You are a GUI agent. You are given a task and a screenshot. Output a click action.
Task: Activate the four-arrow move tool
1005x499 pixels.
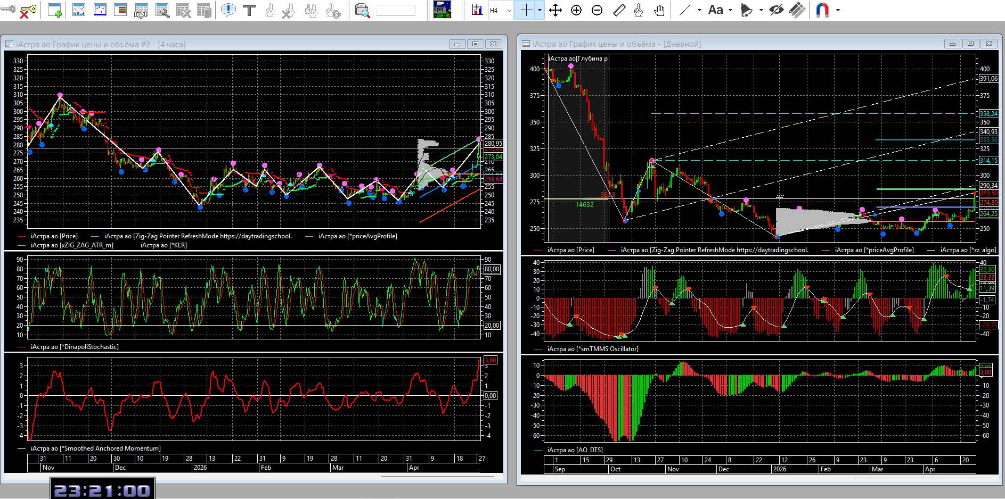point(555,10)
